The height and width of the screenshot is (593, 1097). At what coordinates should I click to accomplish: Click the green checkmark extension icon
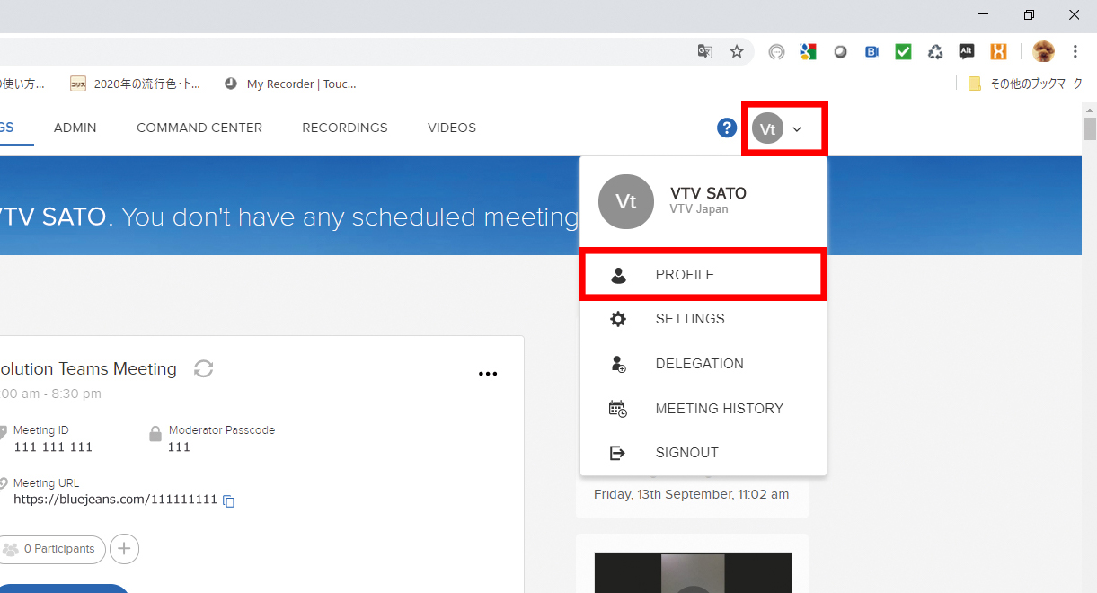[x=903, y=52]
